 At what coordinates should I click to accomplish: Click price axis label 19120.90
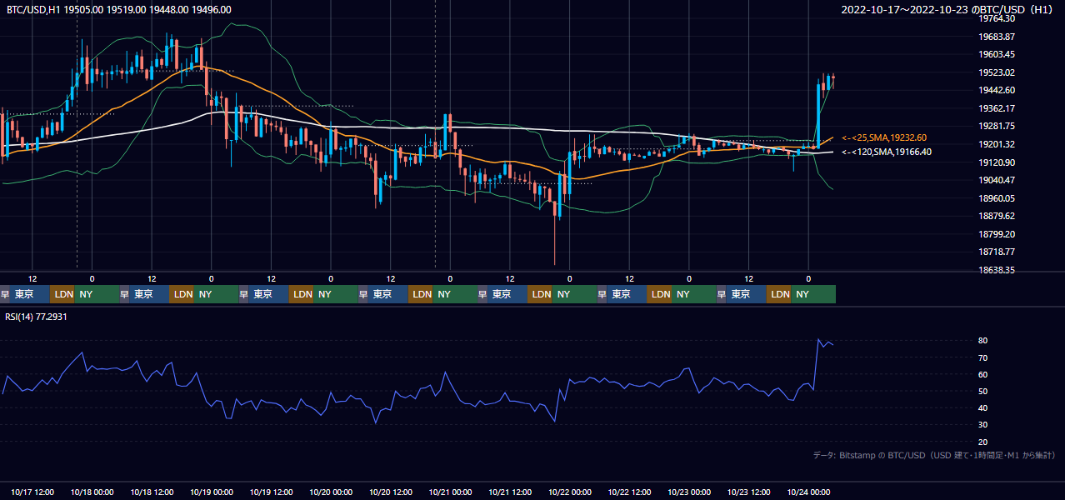(x=997, y=162)
